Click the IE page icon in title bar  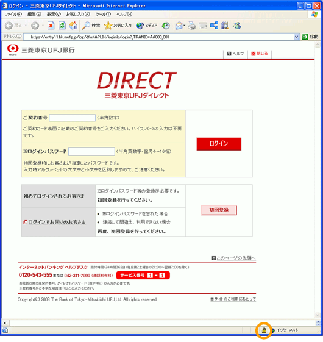pyautogui.click(x=5, y=5)
